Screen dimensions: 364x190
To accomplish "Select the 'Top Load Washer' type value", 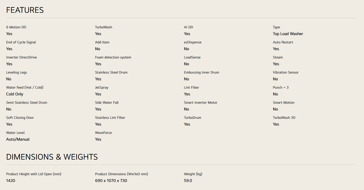I will (x=288, y=34).
